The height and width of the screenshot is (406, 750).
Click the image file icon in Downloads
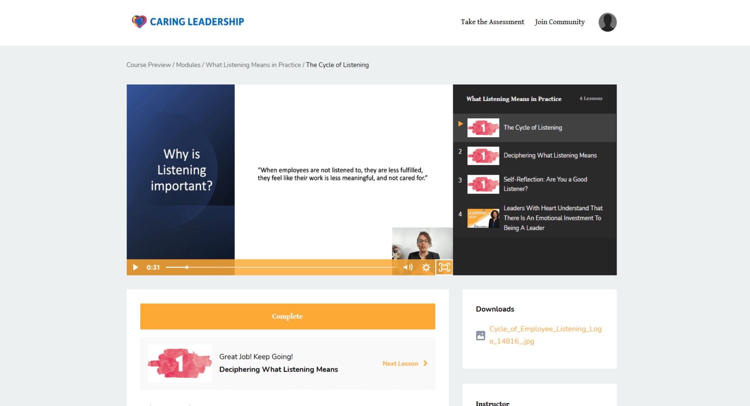pos(481,335)
